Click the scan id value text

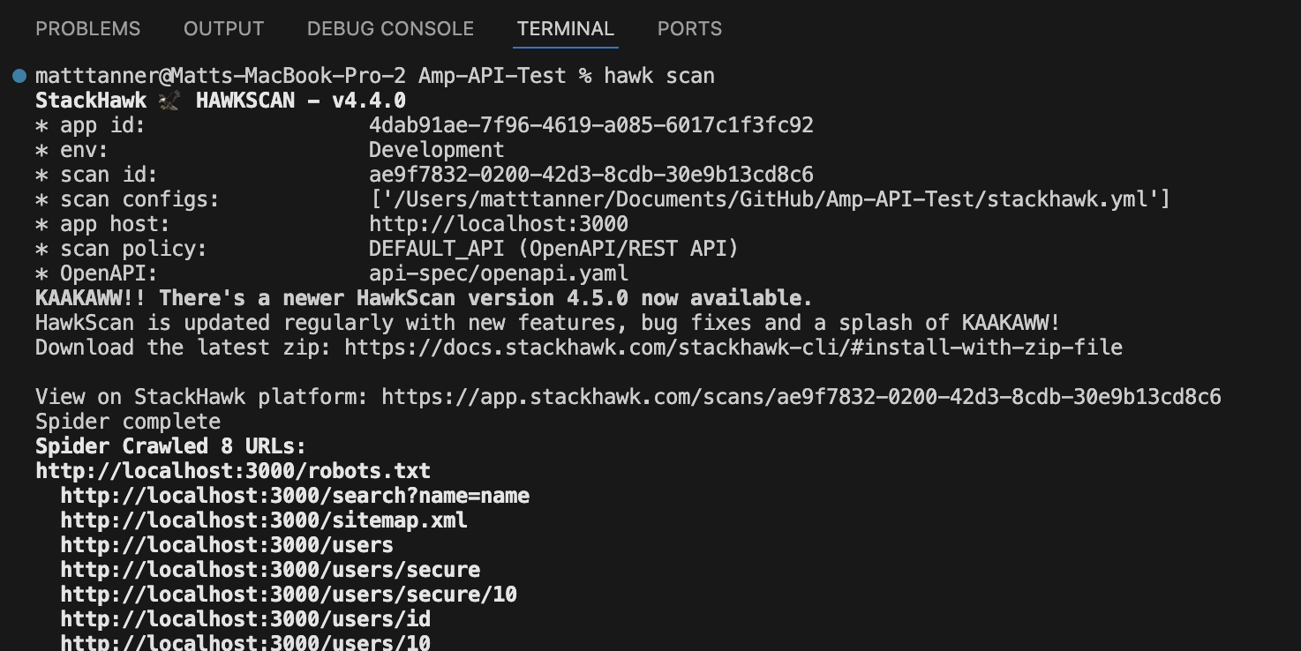[591, 175]
